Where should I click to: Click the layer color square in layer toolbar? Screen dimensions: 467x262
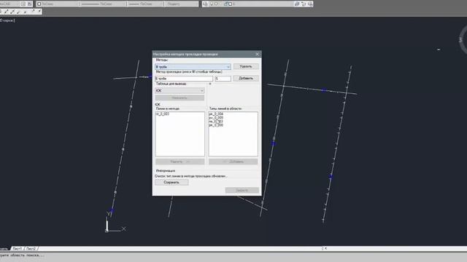pyautogui.click(x=230, y=4)
